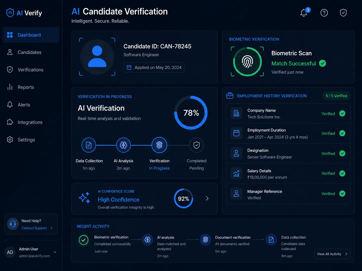This screenshot has width=362, height=271.
Task: Click the AD user avatar
Action: [x=10, y=252]
